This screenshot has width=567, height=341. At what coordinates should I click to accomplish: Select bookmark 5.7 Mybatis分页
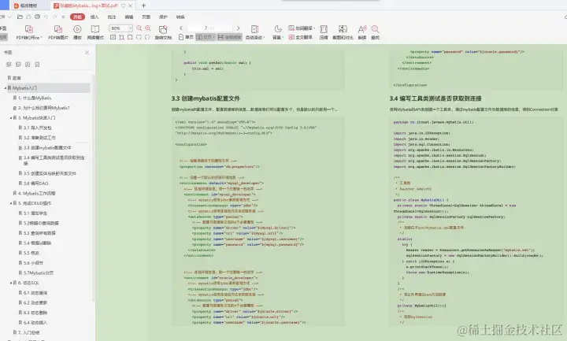pos(39,272)
